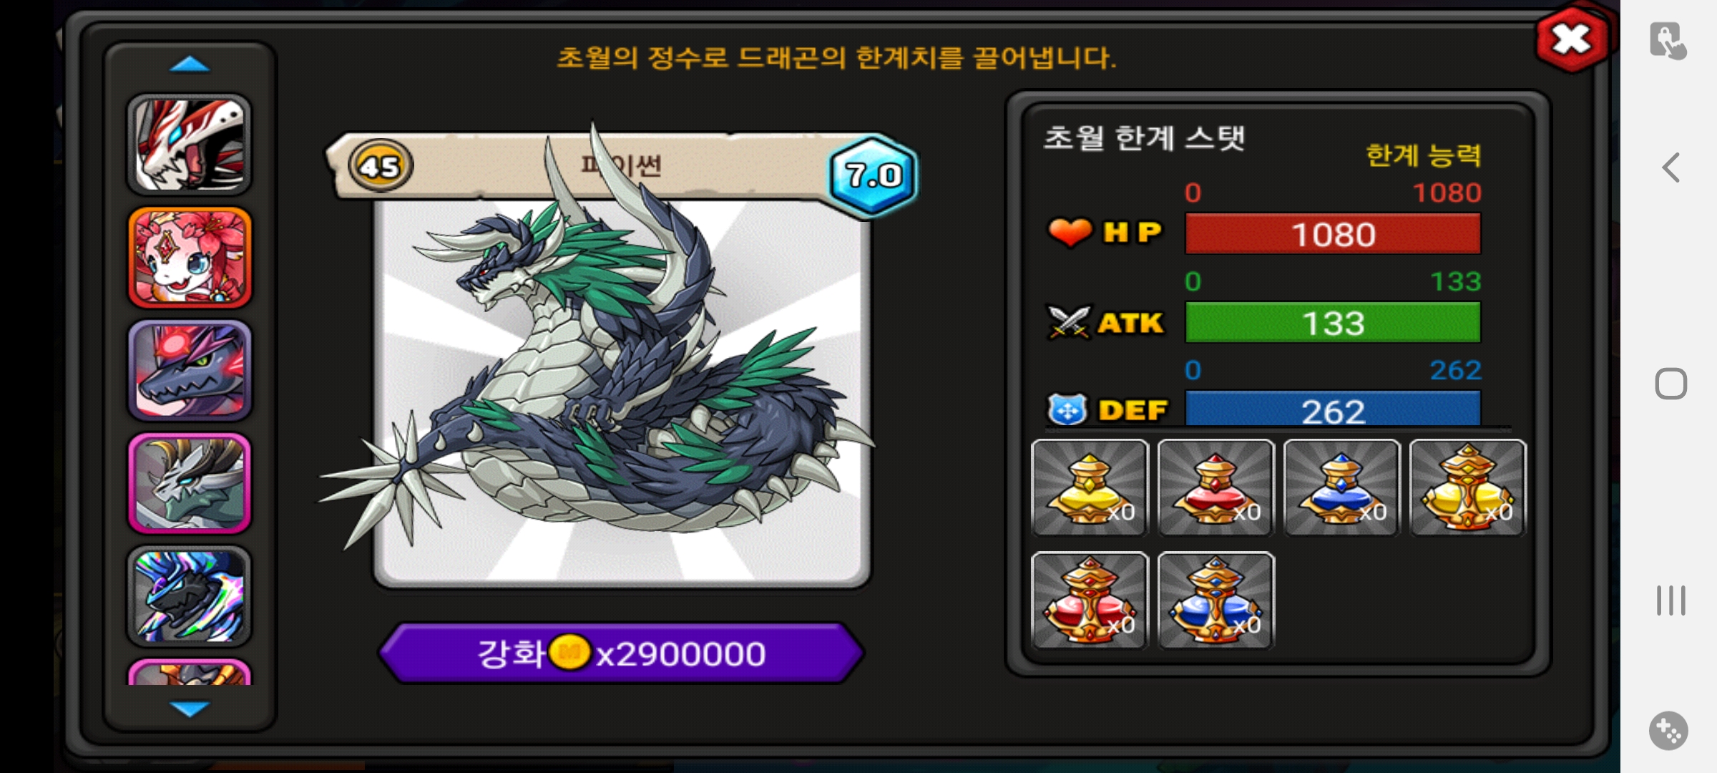Choose the purple red-eyed dragon portrait

tap(190, 371)
